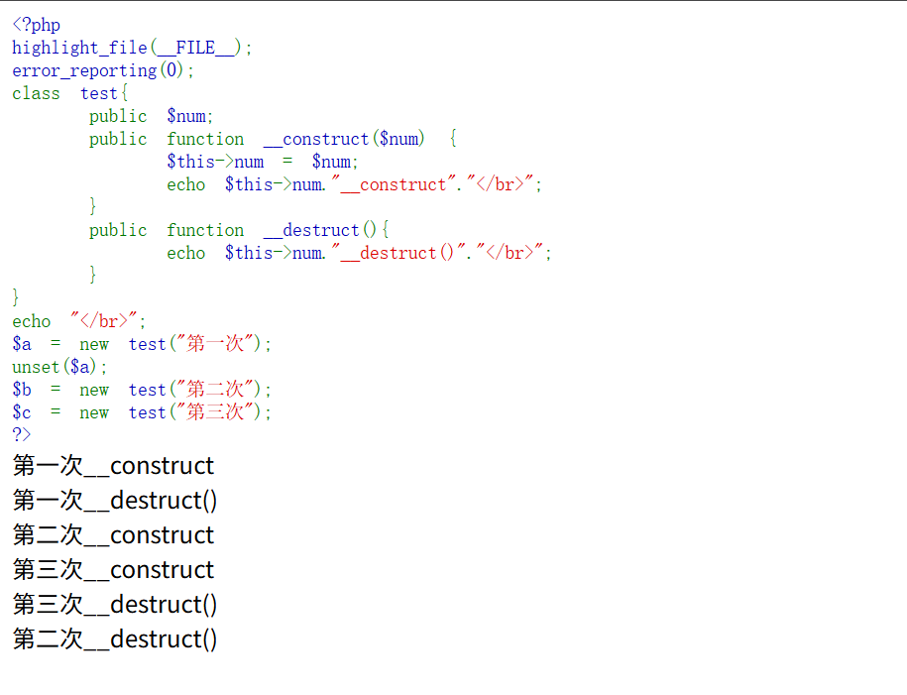Click the closing ?> tag
This screenshot has width=907, height=695.
point(22,434)
